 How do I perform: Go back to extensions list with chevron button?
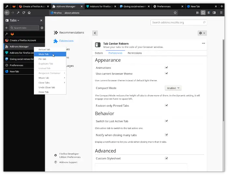tap(95, 33)
